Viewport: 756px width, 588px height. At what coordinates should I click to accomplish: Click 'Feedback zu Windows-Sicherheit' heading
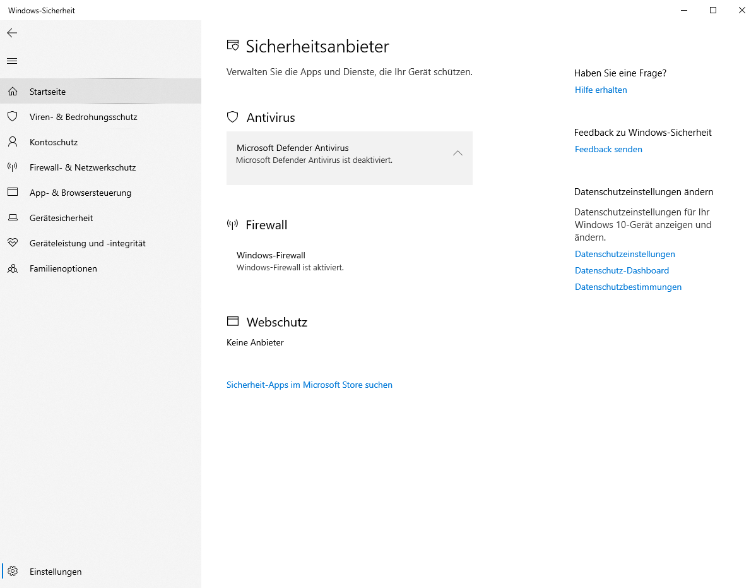642,132
